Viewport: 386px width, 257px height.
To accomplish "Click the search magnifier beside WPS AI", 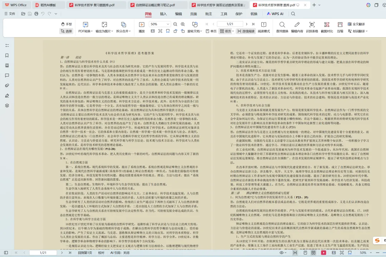I will (293, 14).
